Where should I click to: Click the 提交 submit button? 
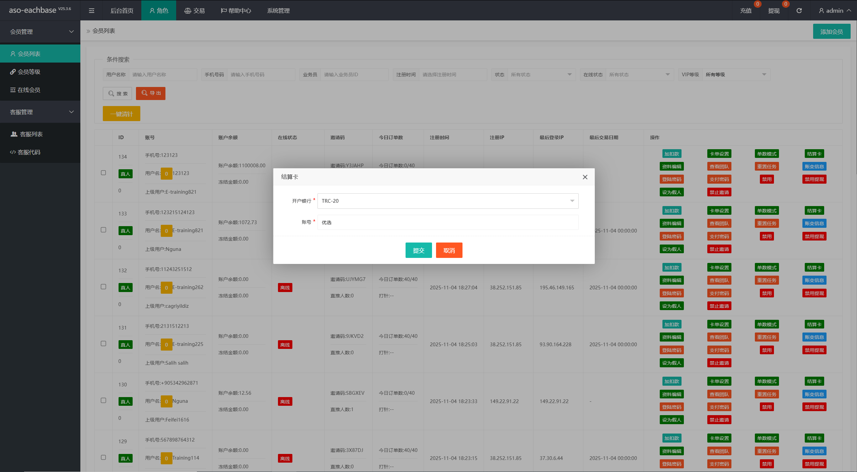tap(419, 250)
